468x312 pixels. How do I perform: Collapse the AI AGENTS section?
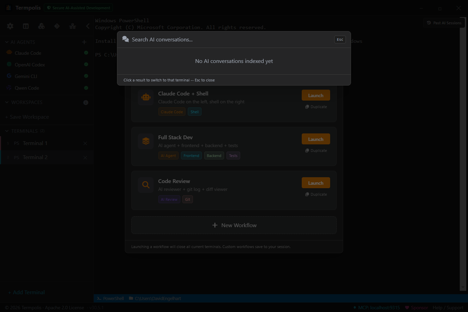(x=7, y=42)
